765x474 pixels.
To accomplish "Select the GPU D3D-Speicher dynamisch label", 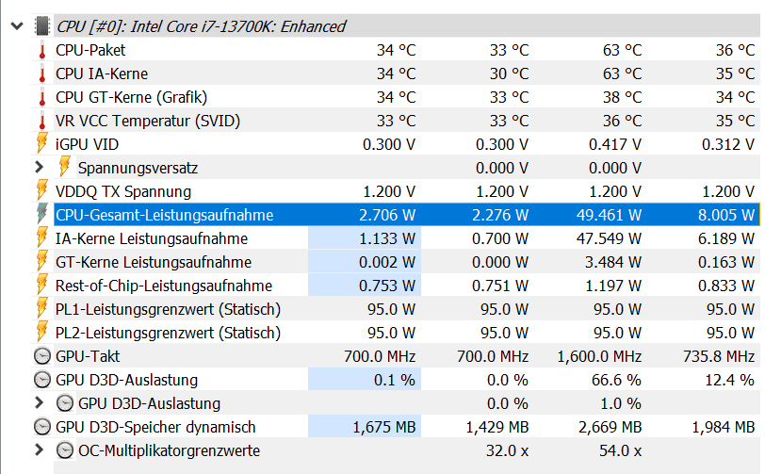I will click(x=155, y=427).
